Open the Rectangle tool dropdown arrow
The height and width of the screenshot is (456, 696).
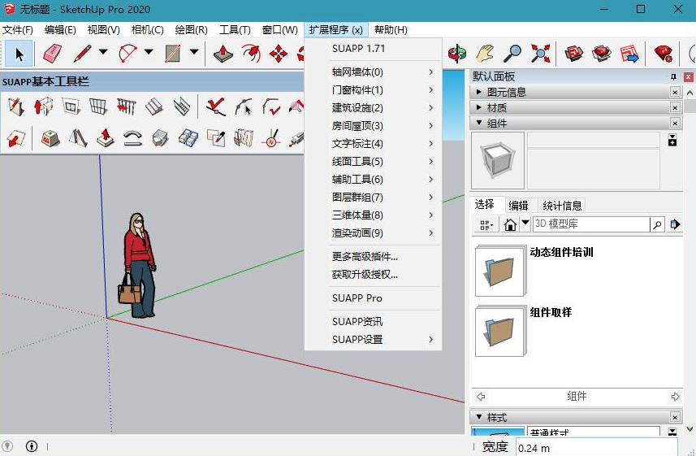194,51
